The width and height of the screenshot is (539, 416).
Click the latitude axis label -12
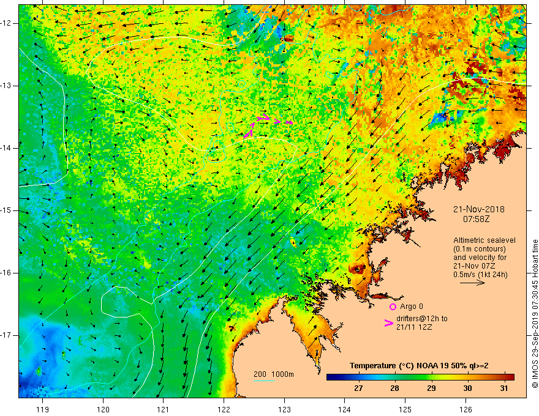pyautogui.click(x=6, y=23)
